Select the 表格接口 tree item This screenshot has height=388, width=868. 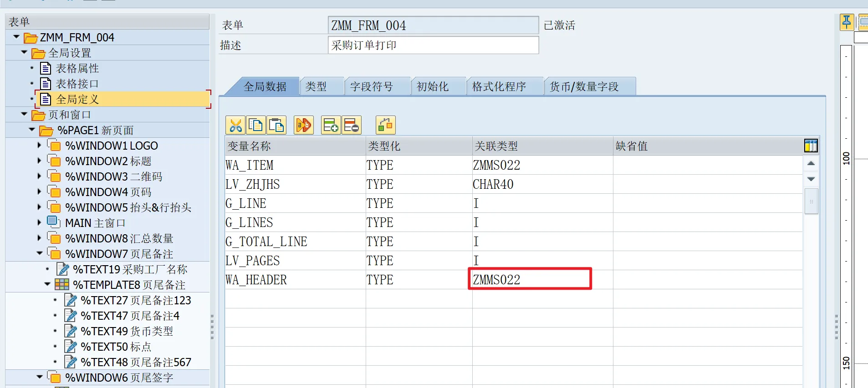pos(77,84)
